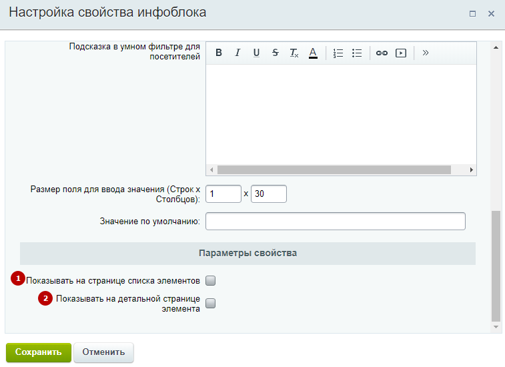Image resolution: width=505 pixels, height=367 pixels.
Task: Apply italic formatting in editor
Action: click(x=237, y=53)
